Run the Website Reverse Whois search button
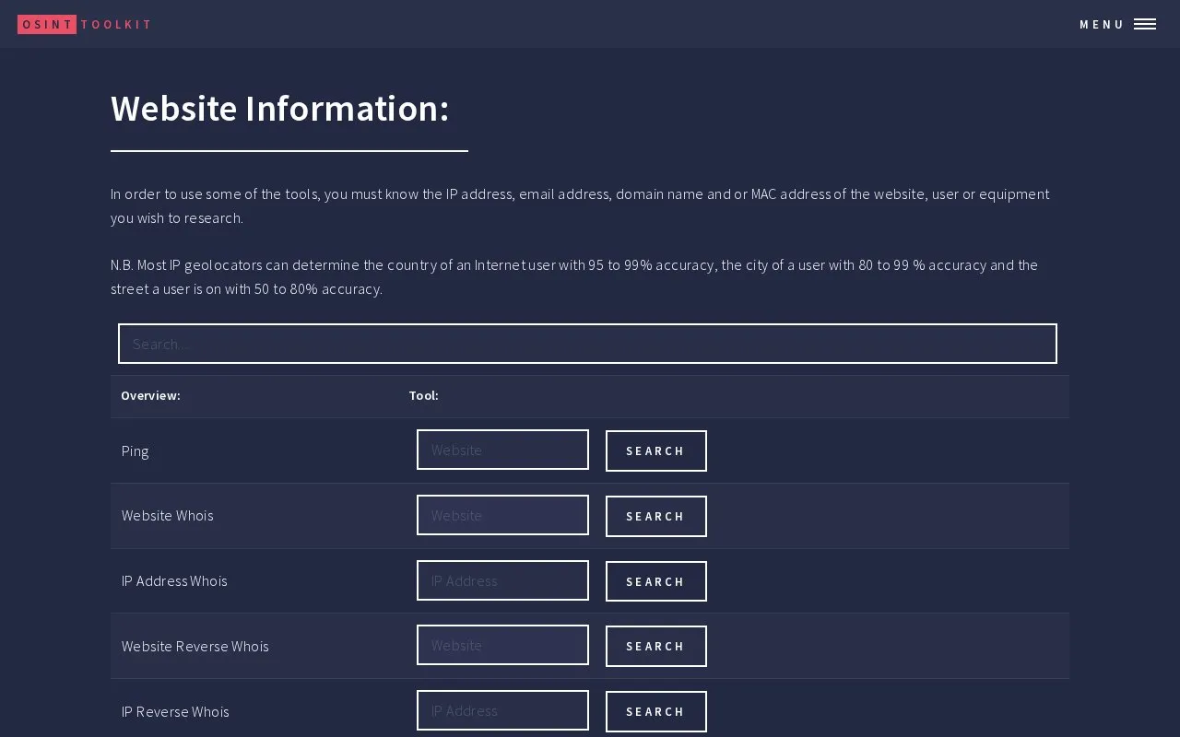The image size is (1180, 737). pos(656,646)
